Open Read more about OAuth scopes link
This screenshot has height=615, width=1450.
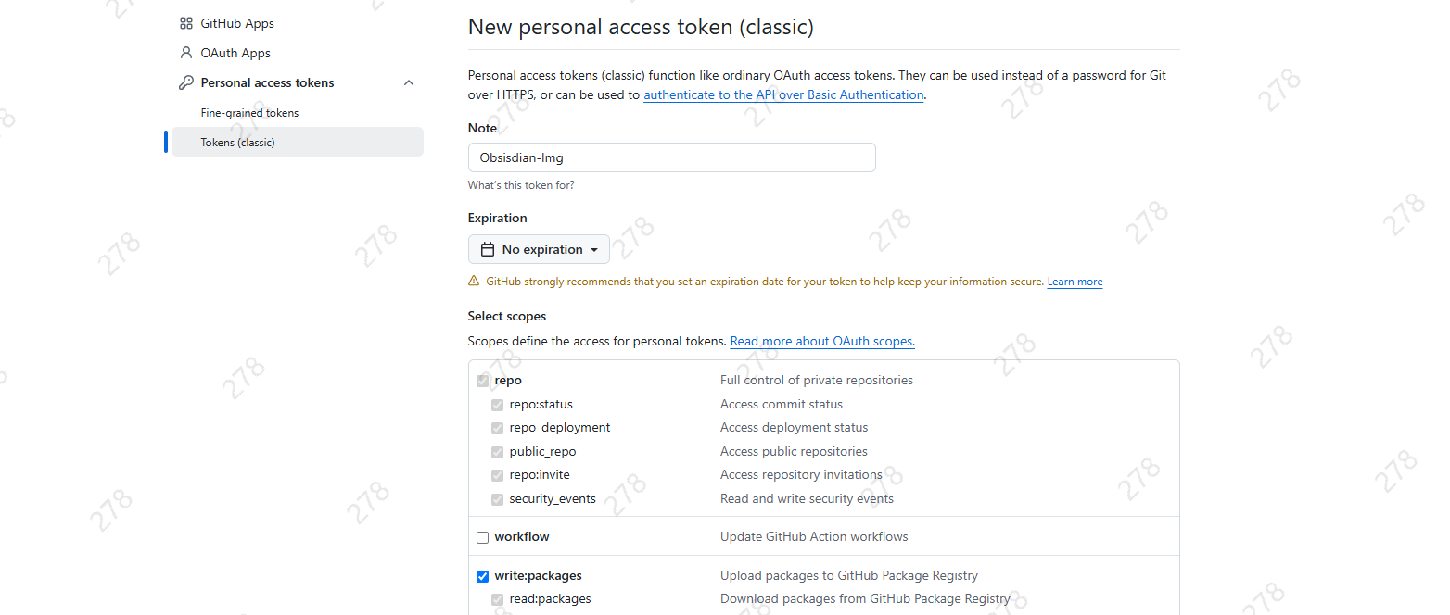[x=822, y=341]
